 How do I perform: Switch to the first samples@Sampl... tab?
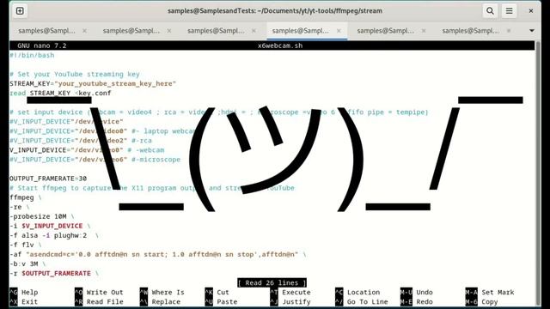click(46, 31)
